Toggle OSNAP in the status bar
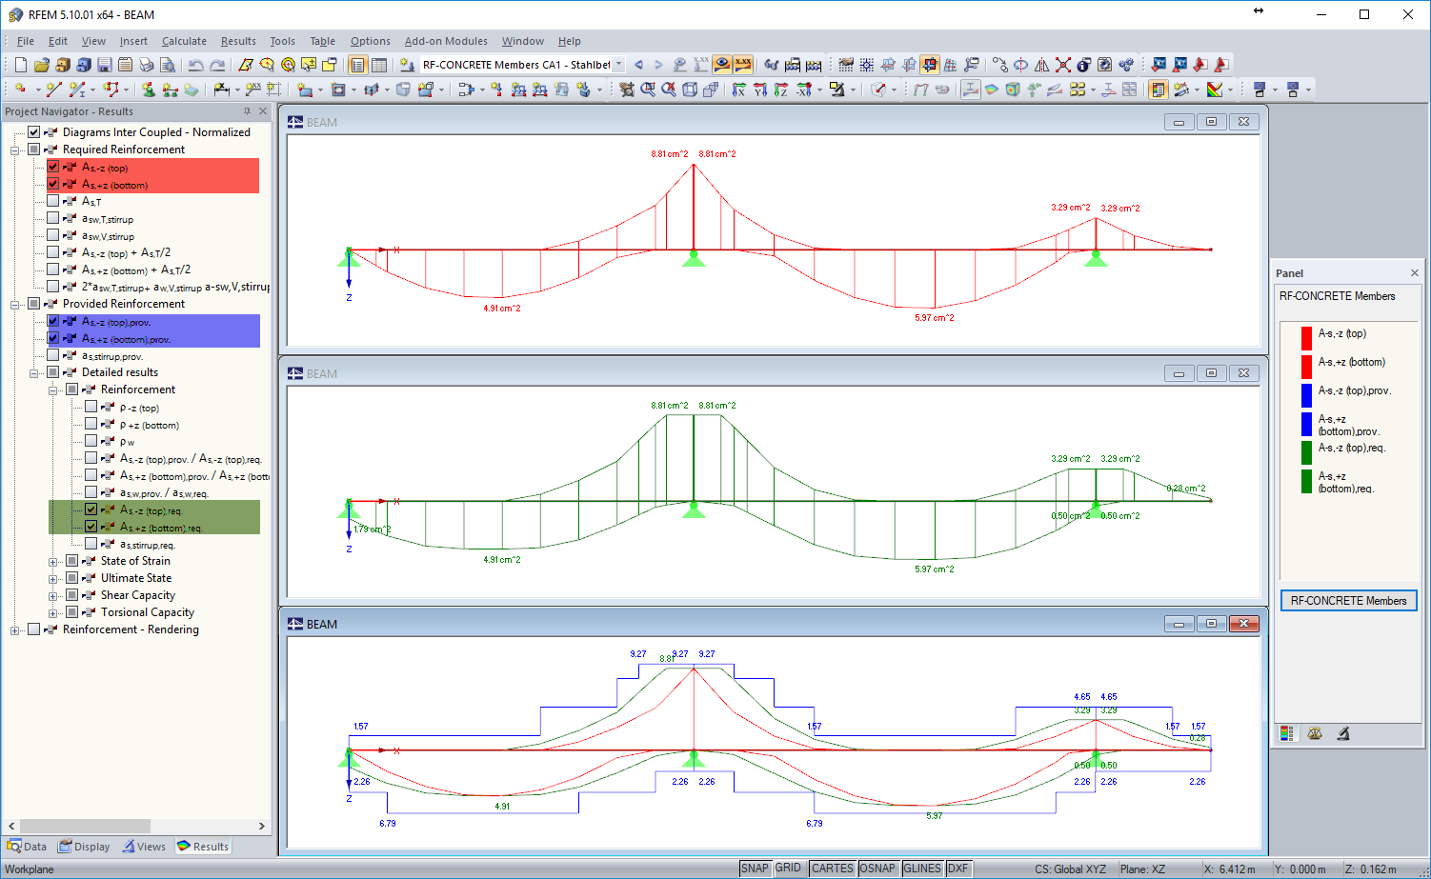This screenshot has width=1431, height=879. tap(877, 869)
